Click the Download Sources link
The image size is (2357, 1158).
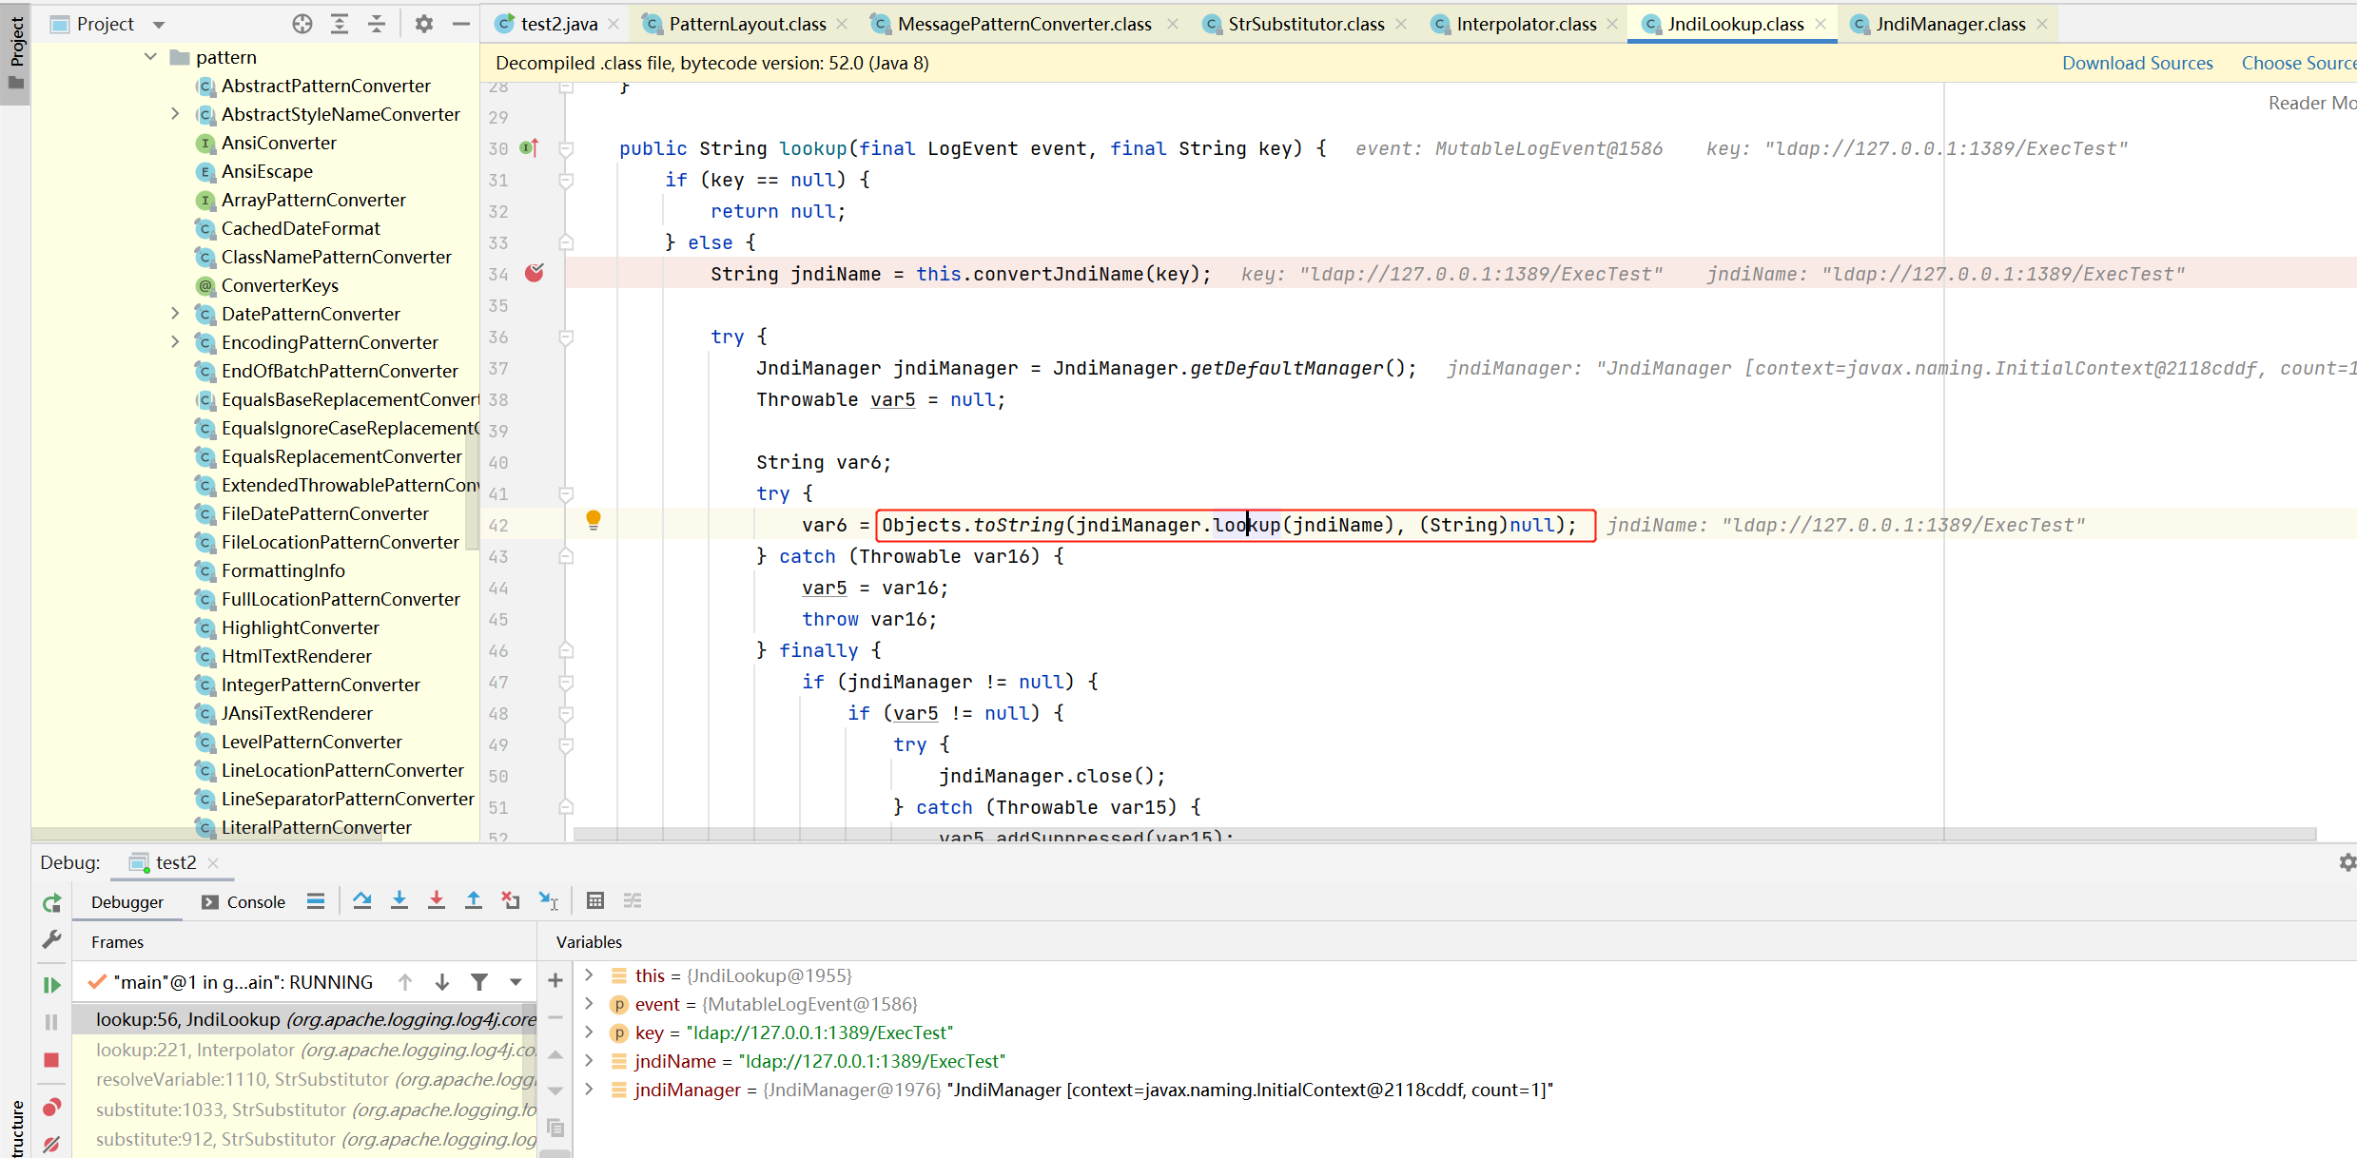tap(2136, 63)
